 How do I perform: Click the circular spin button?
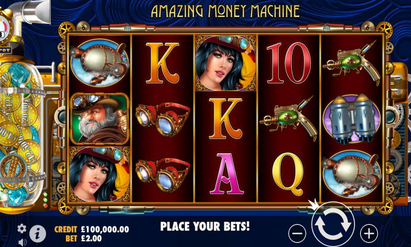pos(333,224)
